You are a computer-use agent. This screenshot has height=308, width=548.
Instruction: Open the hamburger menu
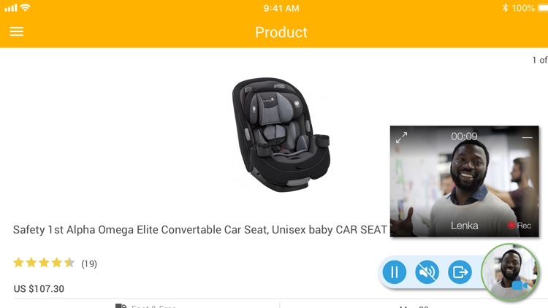[16, 32]
